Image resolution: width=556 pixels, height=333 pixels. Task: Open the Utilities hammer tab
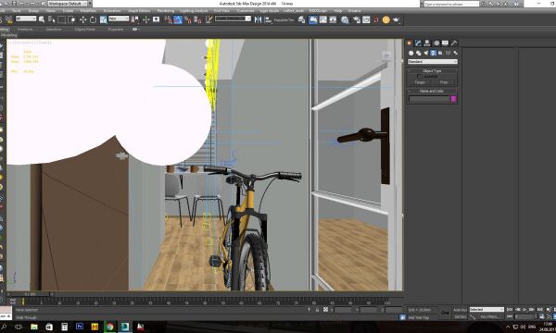click(x=454, y=43)
